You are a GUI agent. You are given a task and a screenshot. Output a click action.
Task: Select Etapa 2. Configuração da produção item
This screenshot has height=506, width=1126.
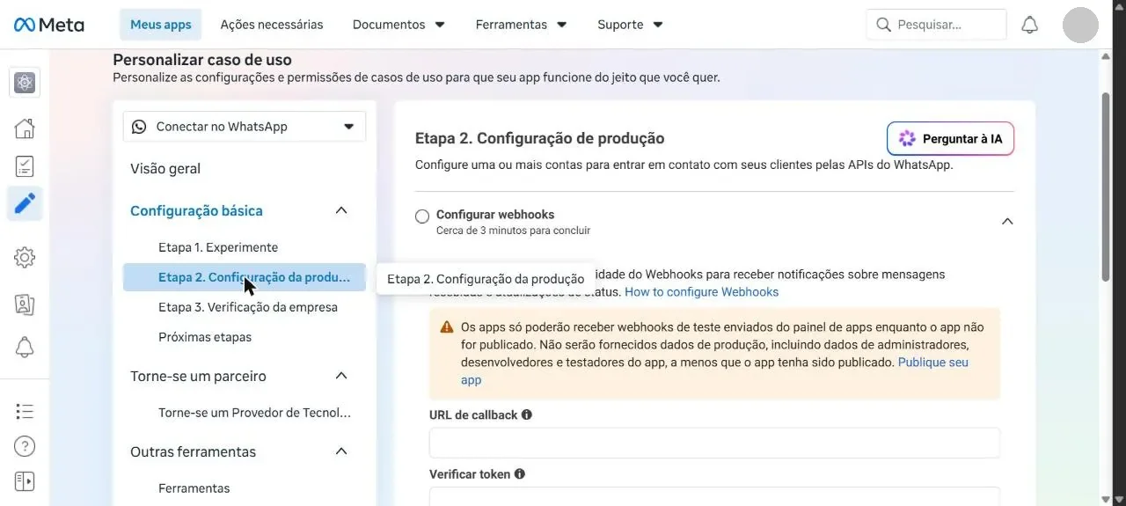pyautogui.click(x=245, y=277)
